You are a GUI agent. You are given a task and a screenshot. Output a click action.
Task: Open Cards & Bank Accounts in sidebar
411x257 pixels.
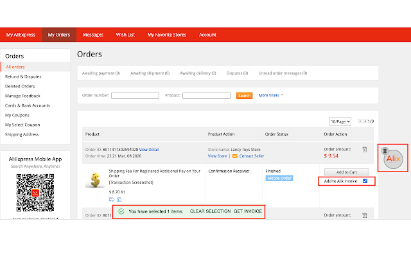coord(28,105)
